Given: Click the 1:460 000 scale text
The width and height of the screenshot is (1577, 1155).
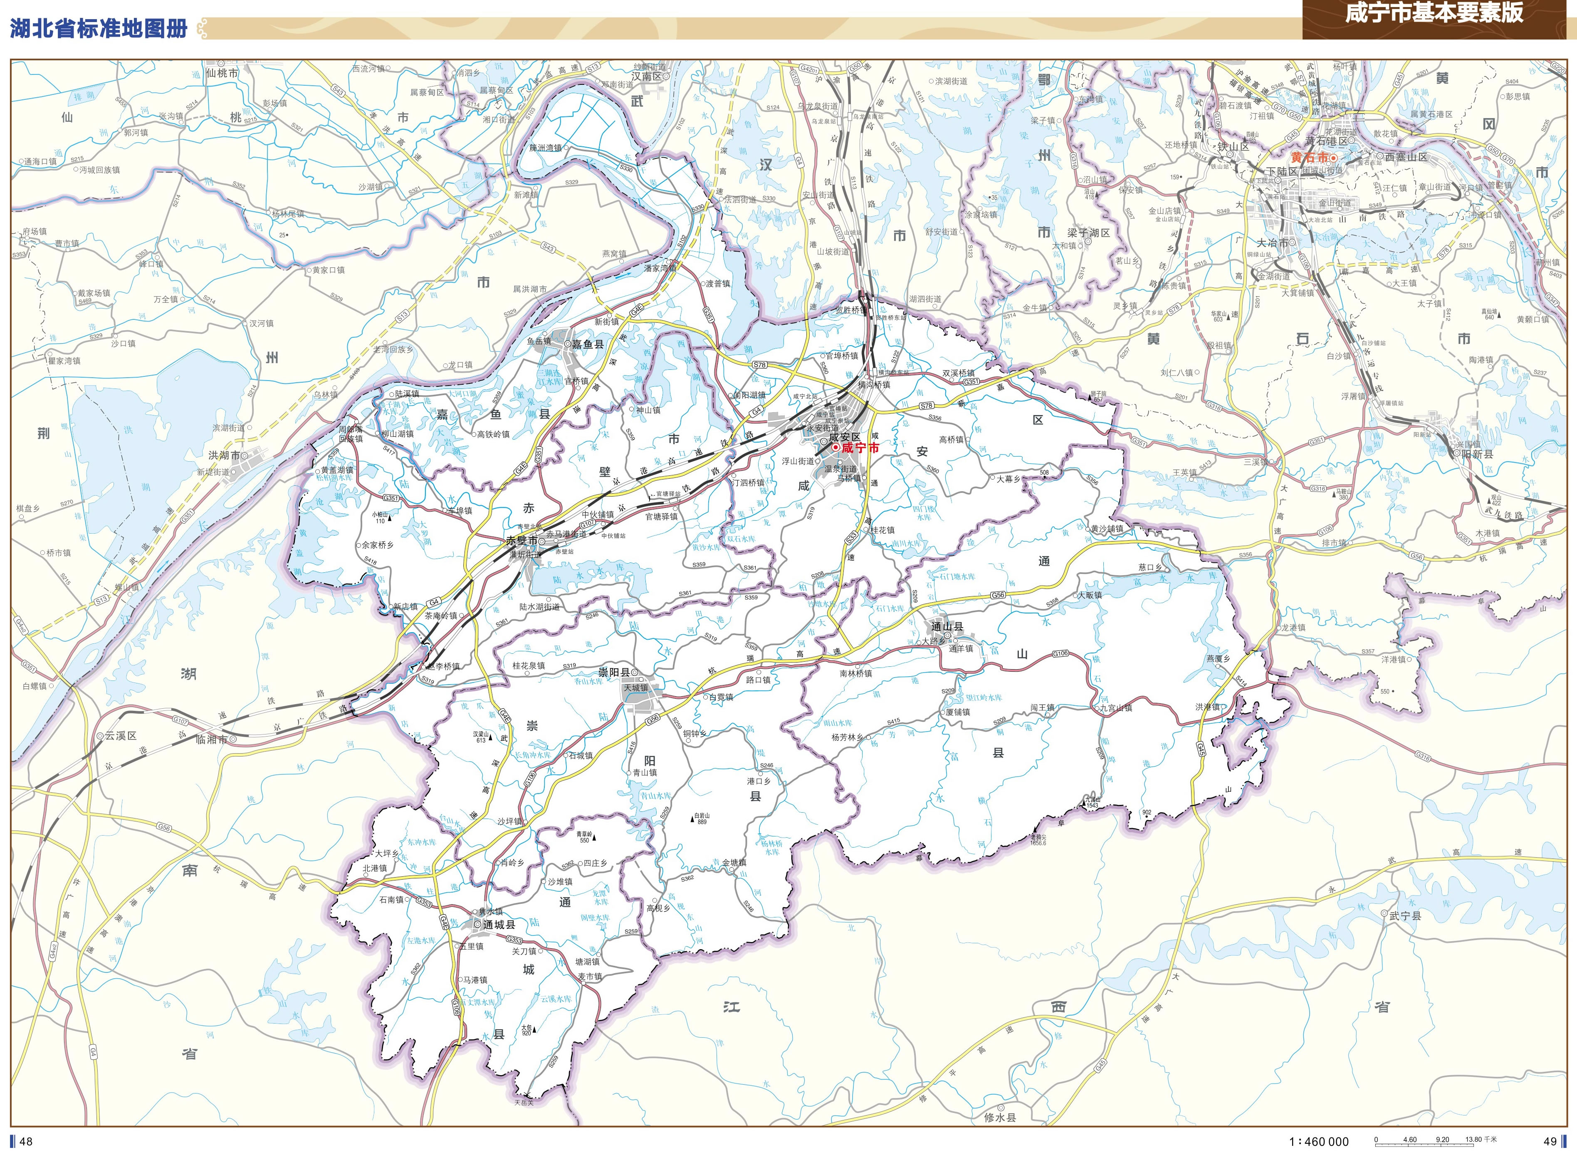Looking at the screenshot, I should 1318,1142.
